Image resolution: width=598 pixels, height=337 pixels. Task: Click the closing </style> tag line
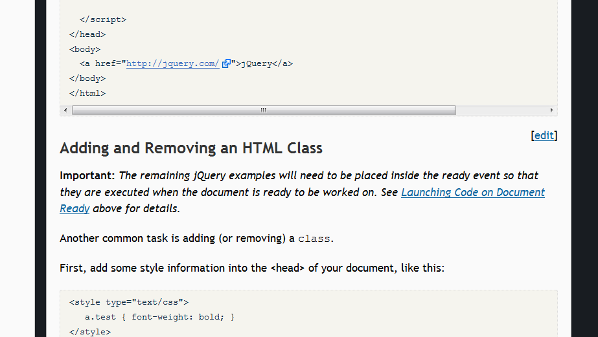(89, 331)
